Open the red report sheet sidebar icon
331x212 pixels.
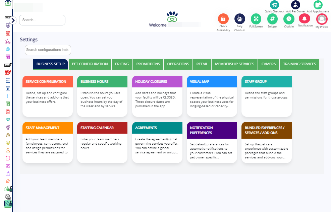click(8, 112)
